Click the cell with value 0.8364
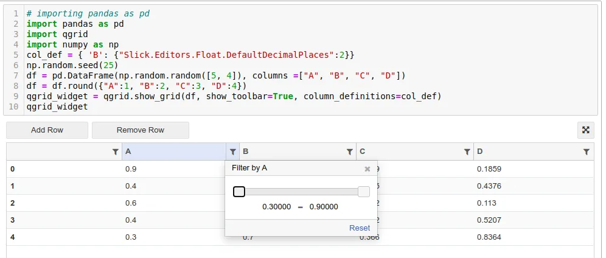 tap(489, 237)
